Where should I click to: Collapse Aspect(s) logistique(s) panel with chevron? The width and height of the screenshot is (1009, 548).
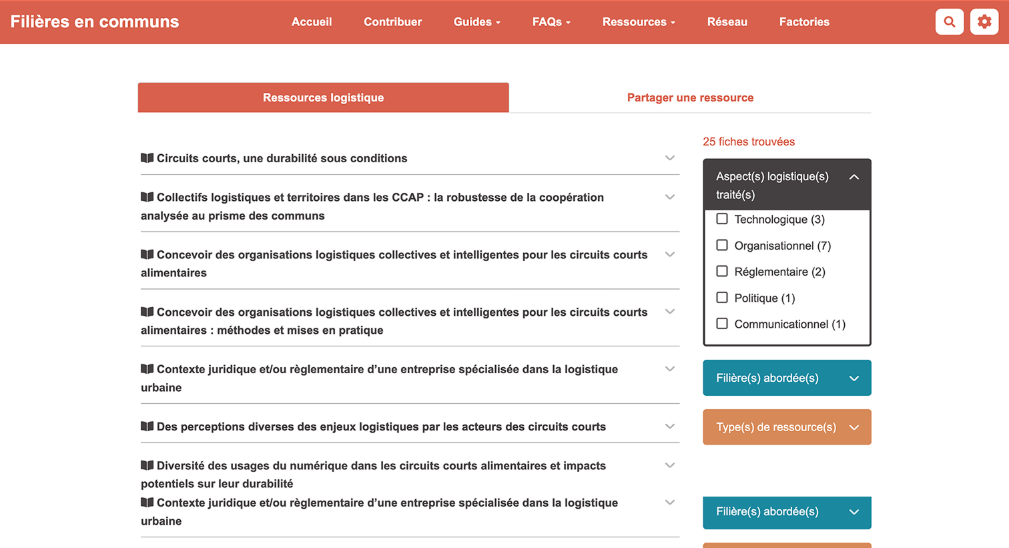tap(854, 177)
